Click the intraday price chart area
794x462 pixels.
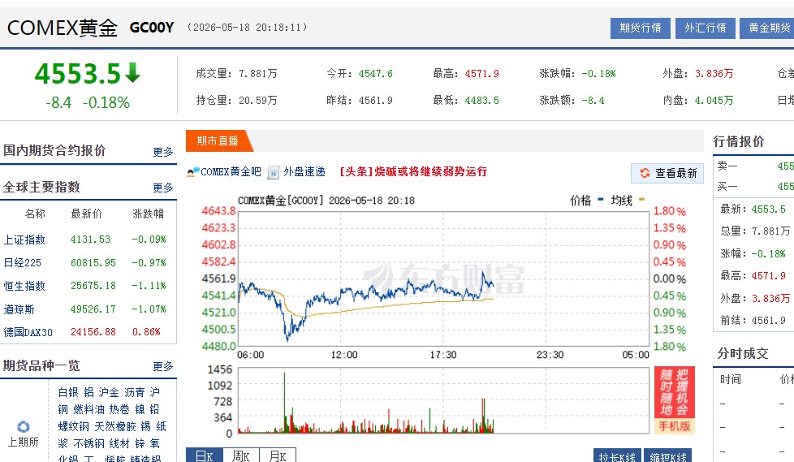pyautogui.click(x=443, y=278)
